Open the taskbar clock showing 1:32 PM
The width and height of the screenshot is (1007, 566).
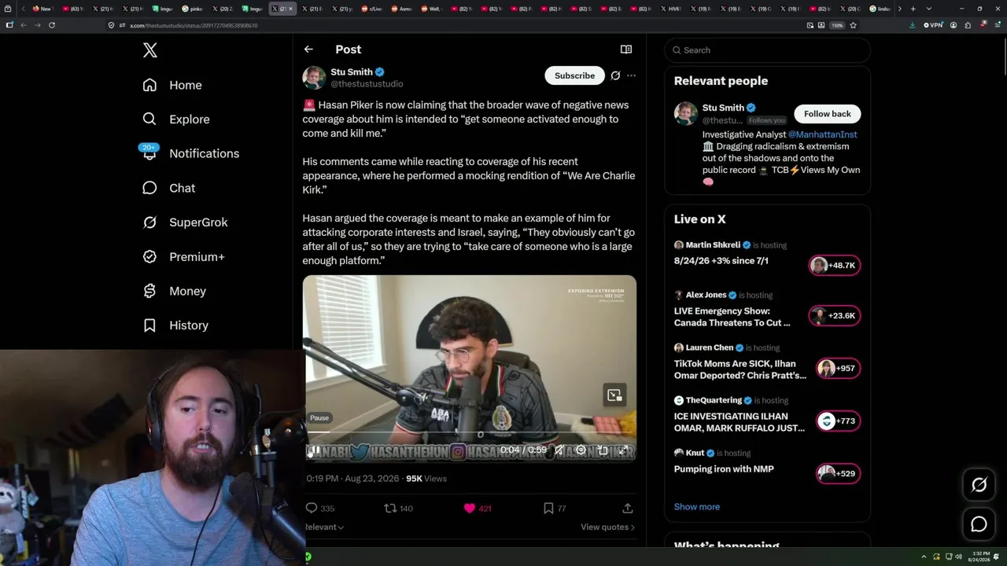tap(981, 557)
